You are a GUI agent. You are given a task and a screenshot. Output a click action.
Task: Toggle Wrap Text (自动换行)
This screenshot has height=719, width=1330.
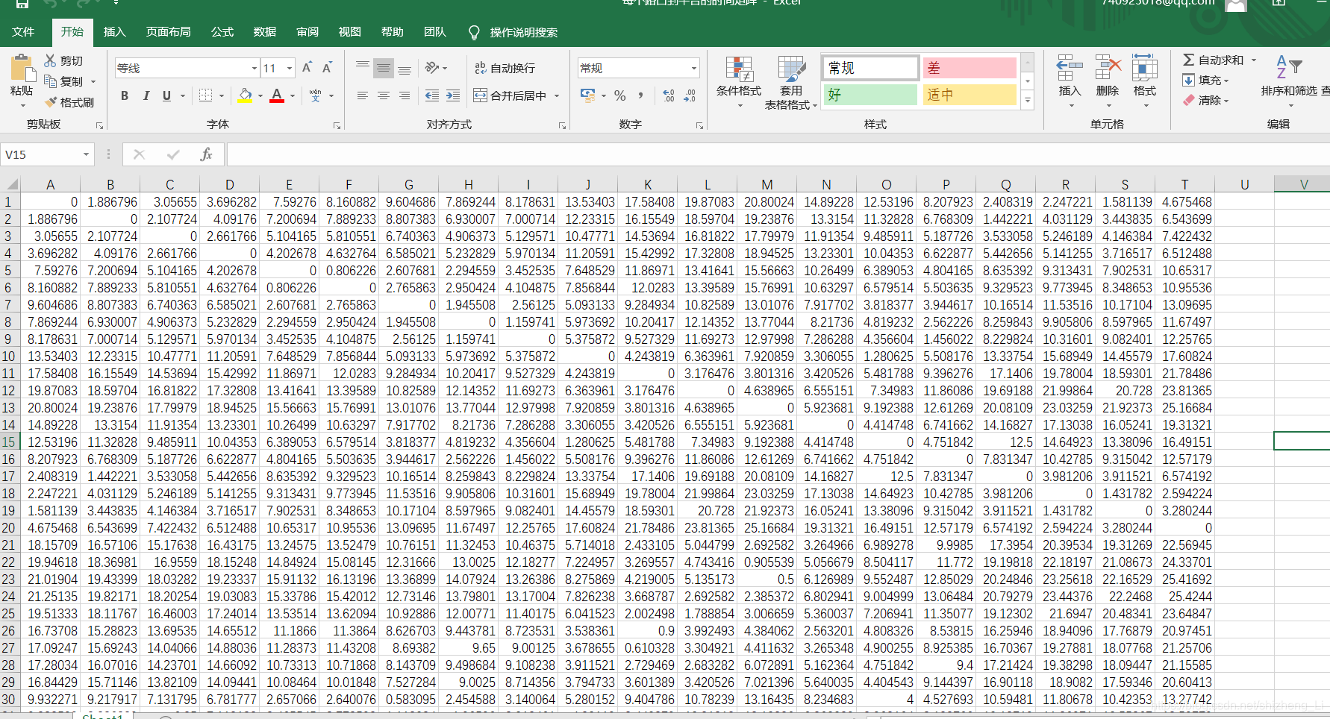pos(505,68)
